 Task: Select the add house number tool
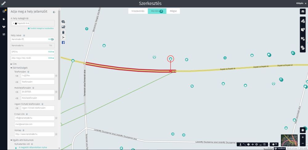click(x=302, y=39)
